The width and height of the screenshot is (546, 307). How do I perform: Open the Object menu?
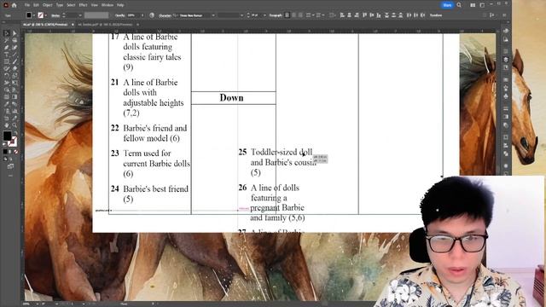(48, 5)
